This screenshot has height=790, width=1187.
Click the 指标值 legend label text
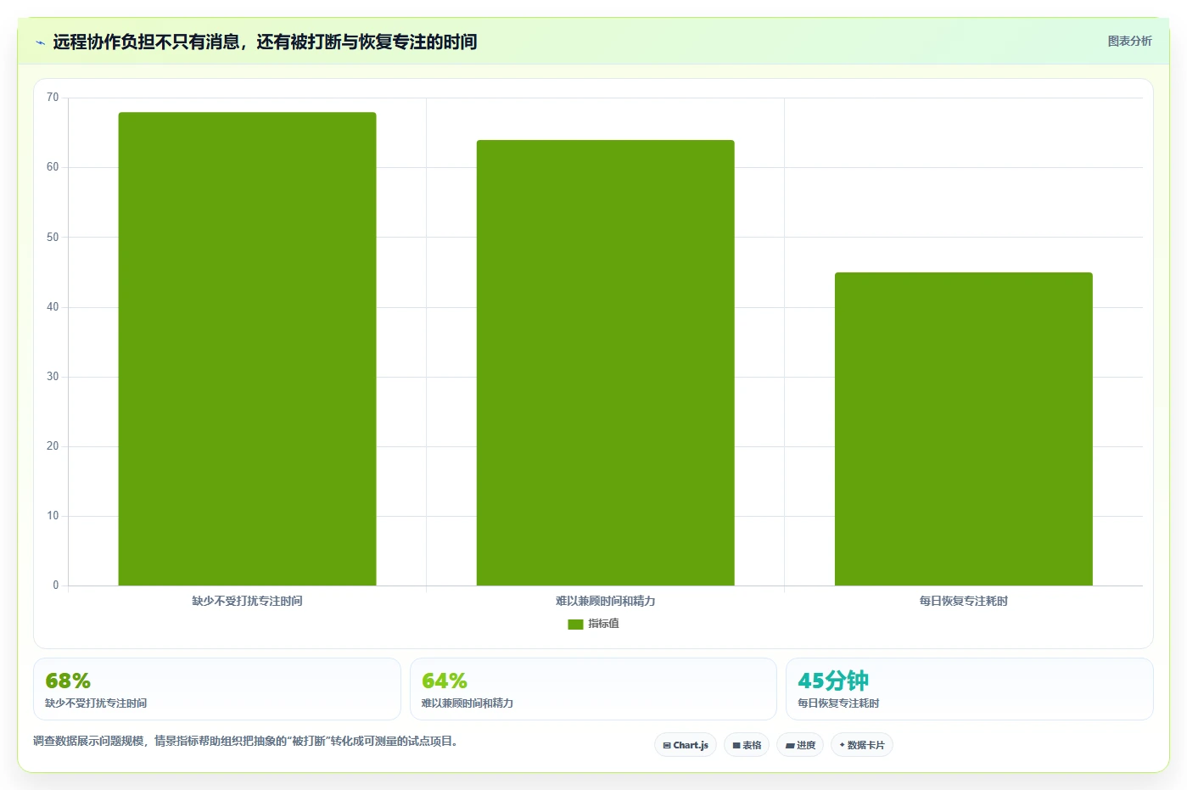tap(603, 624)
